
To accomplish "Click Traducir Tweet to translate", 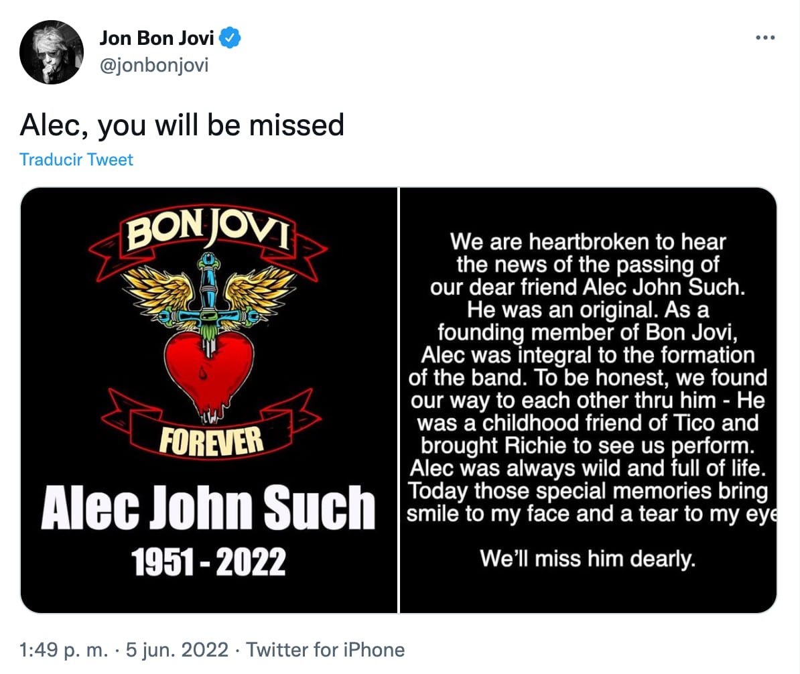I will (76, 159).
